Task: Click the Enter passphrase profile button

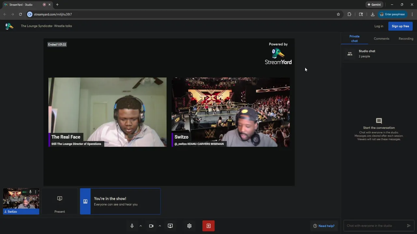Action: click(x=392, y=14)
